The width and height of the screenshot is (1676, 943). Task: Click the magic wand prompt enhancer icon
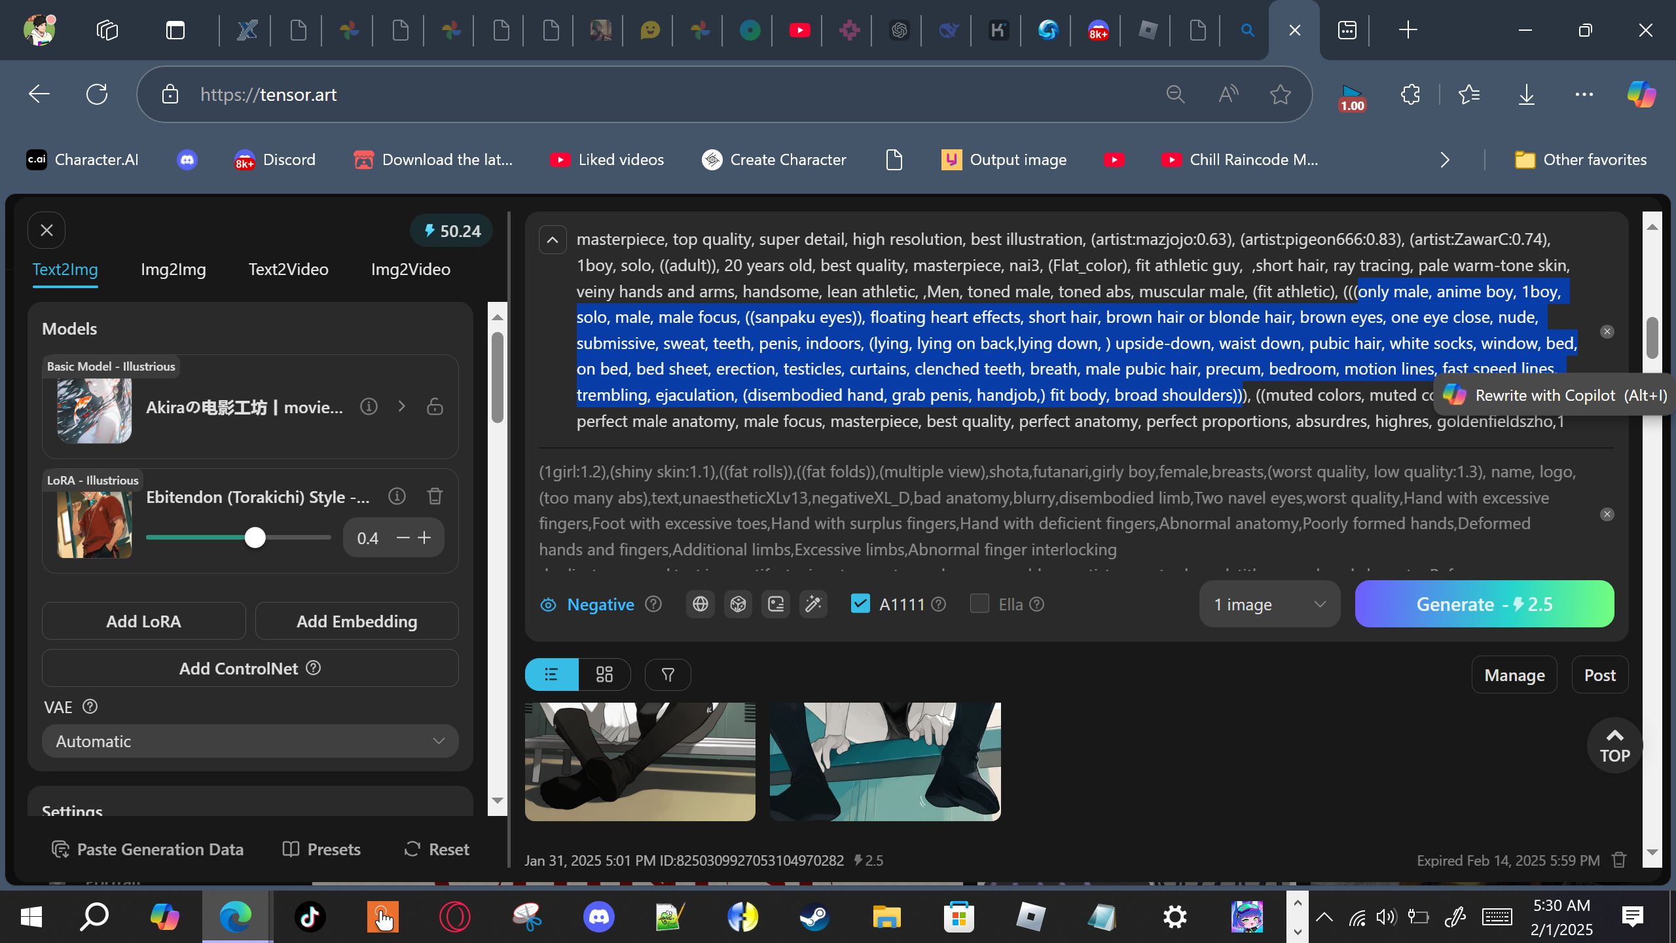coord(813,604)
